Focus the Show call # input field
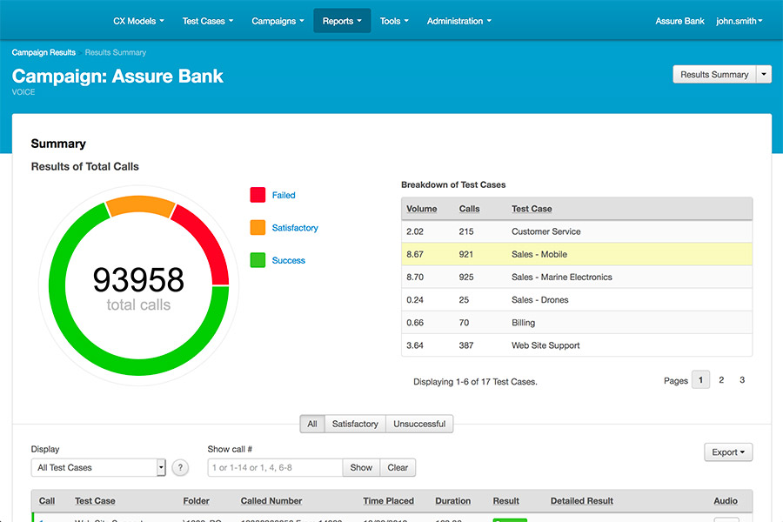The height and width of the screenshot is (522, 783). tap(275, 468)
